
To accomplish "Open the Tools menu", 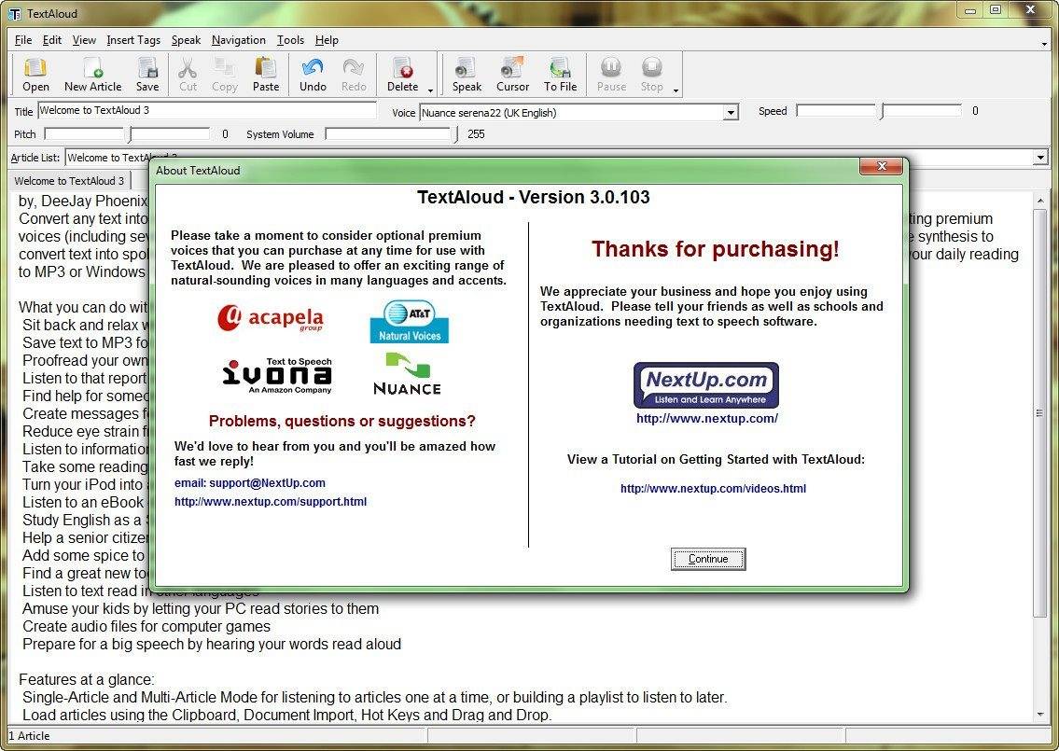I will pyautogui.click(x=290, y=40).
